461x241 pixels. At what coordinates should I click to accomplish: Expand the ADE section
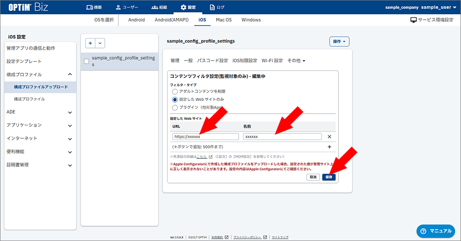[40, 112]
